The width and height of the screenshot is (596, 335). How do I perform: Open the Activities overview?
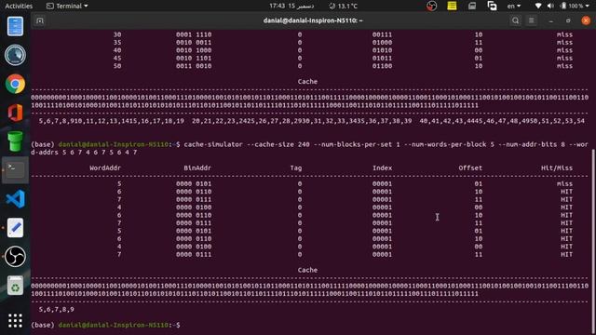pyautogui.click(x=19, y=7)
